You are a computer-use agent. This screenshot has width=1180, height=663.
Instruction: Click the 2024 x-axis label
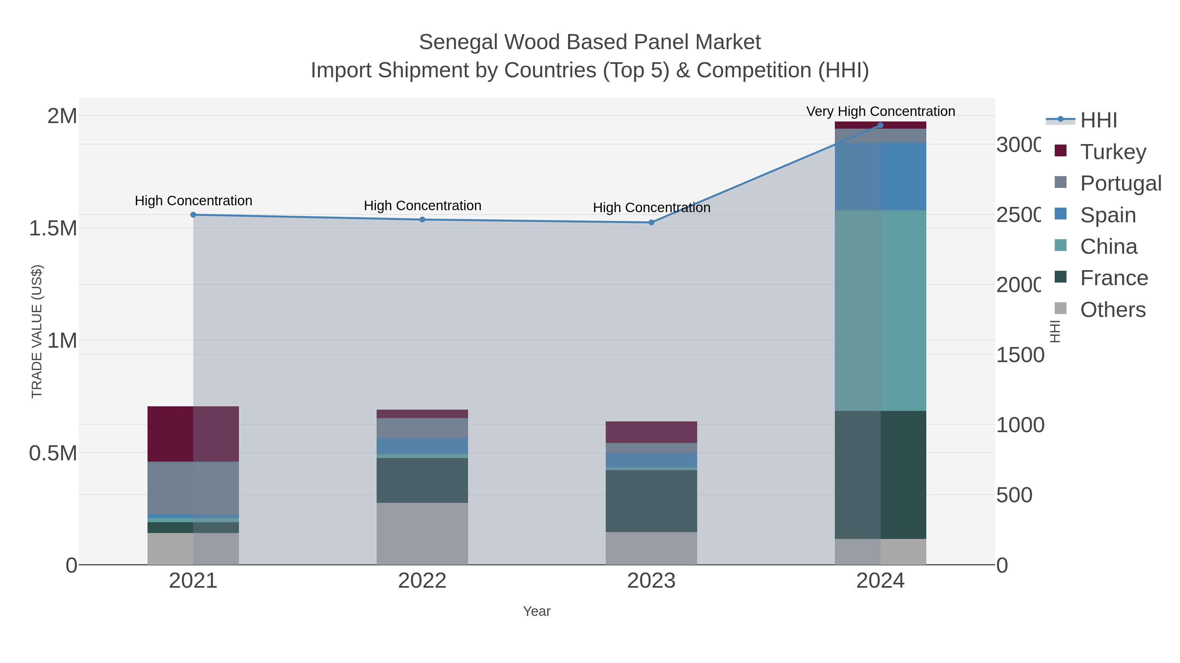(x=880, y=580)
